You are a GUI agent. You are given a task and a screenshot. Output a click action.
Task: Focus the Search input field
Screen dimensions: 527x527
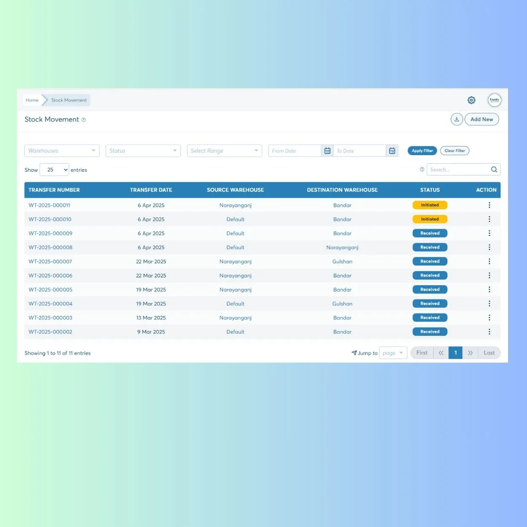458,169
